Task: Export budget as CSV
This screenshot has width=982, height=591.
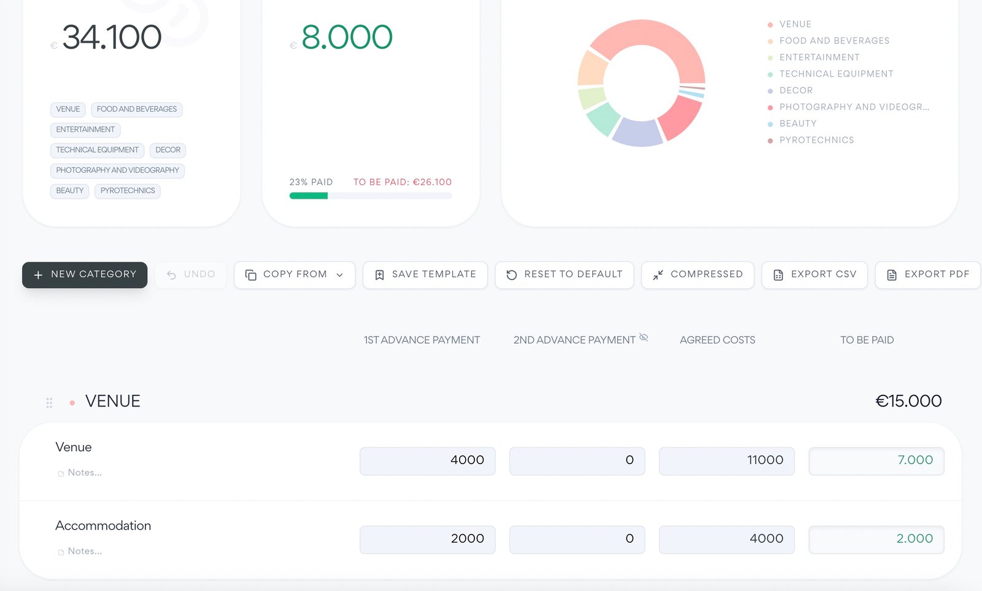Action: click(814, 275)
